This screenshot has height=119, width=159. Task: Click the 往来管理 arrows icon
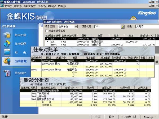(8, 44)
